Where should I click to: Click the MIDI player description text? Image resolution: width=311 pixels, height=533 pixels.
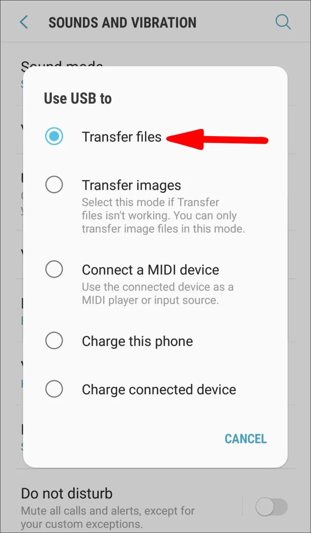tap(158, 293)
